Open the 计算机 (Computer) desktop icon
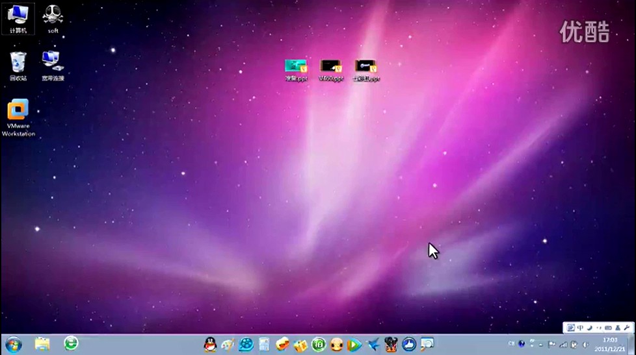This screenshot has width=636, height=355. coord(18,19)
